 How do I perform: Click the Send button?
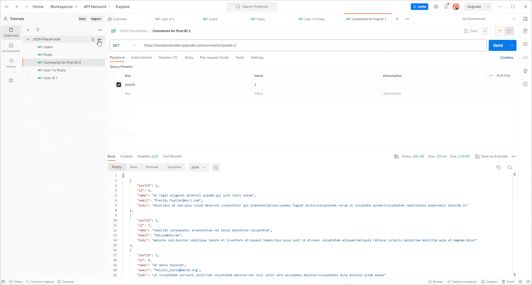[x=498, y=45]
